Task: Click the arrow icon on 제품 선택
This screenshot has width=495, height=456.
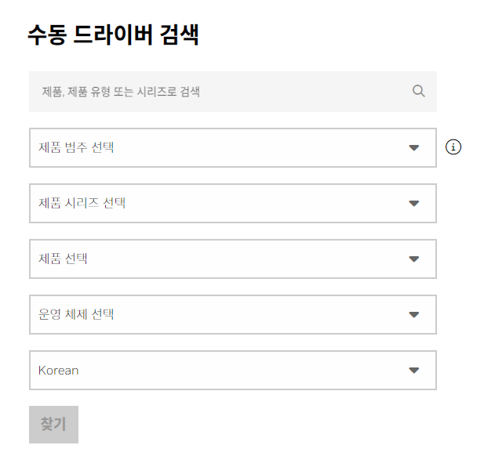Action: [x=414, y=259]
